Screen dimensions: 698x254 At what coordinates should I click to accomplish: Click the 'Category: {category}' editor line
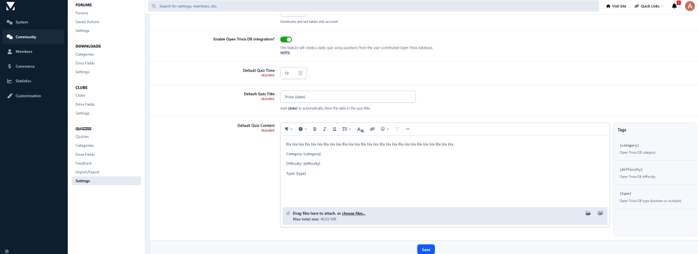[303, 154]
